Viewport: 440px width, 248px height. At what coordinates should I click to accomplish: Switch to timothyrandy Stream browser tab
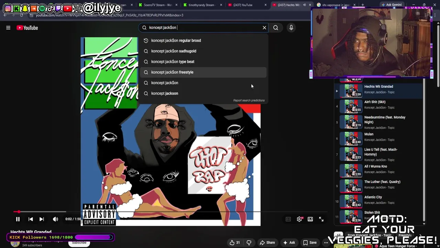(203, 5)
